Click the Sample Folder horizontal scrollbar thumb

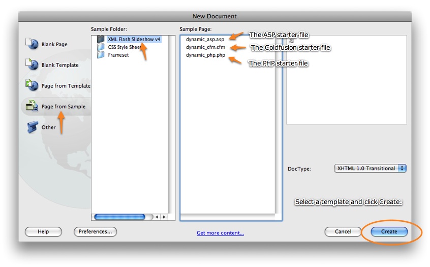coord(119,217)
